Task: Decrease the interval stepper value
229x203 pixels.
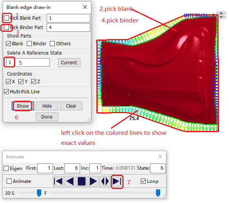Action: pyautogui.click(x=221, y=17)
